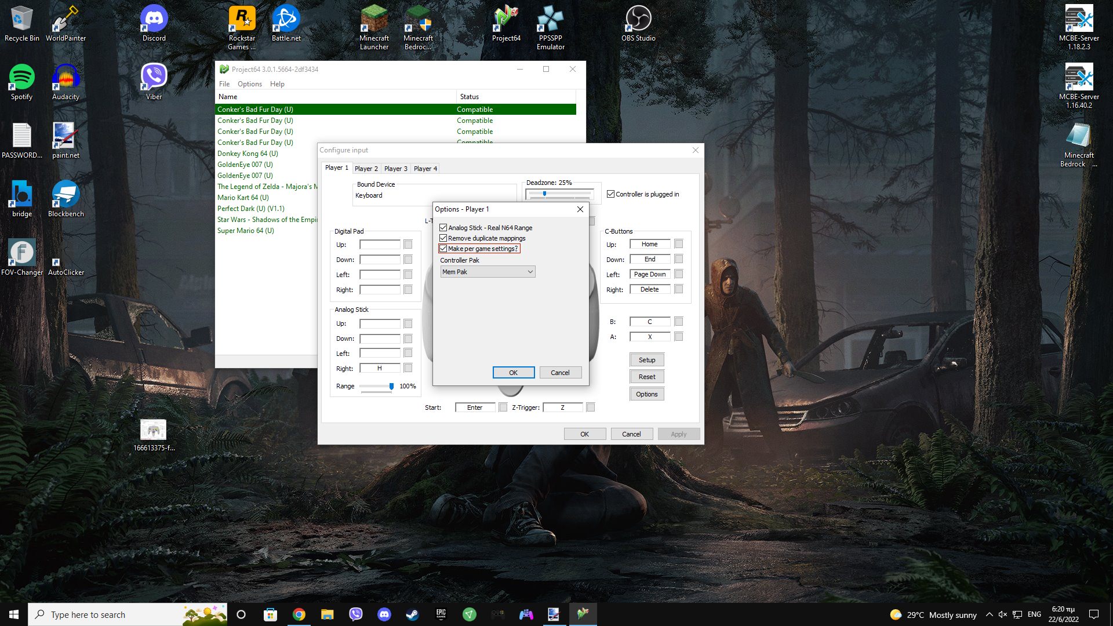This screenshot has height=626, width=1113.
Task: Click Chrome icon in the taskbar
Action: click(x=299, y=614)
